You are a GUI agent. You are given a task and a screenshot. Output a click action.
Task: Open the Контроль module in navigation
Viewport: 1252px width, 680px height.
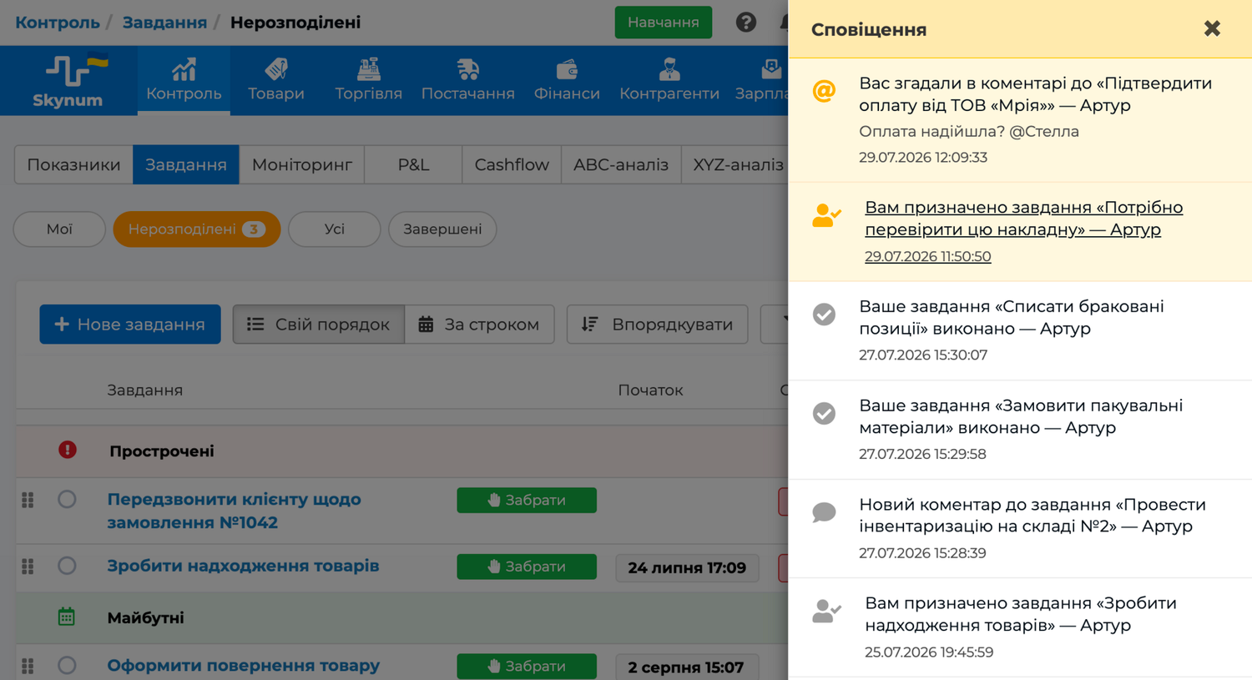pos(184,81)
